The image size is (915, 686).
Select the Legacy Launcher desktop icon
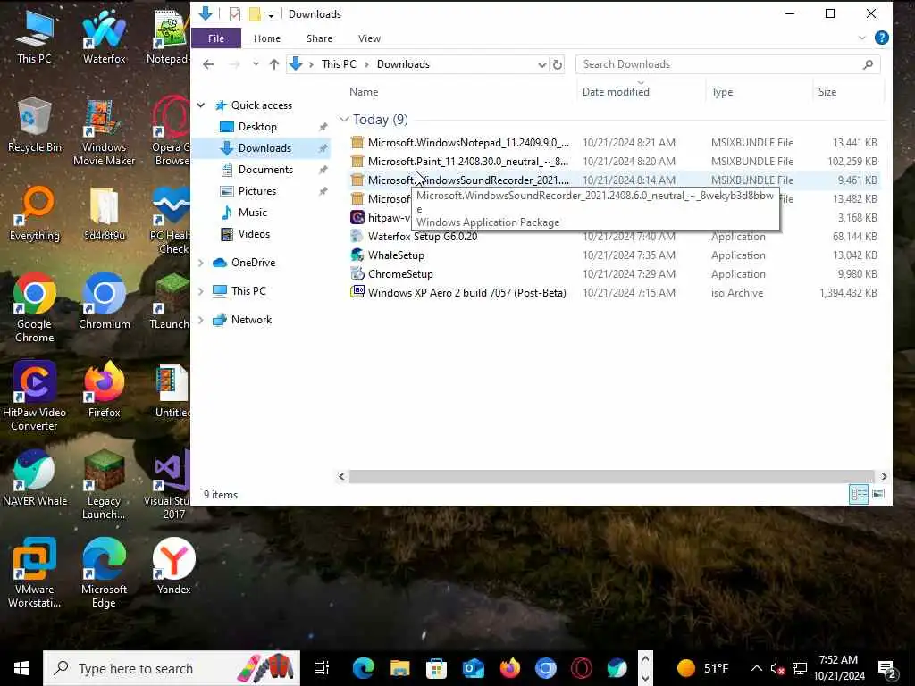[x=104, y=485]
